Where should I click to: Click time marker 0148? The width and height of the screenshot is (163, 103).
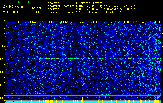click(x=126, y=22)
